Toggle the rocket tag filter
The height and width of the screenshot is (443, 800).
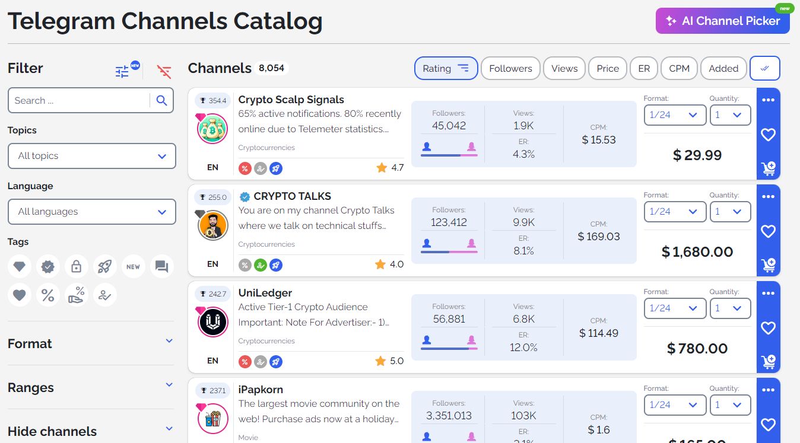point(105,267)
